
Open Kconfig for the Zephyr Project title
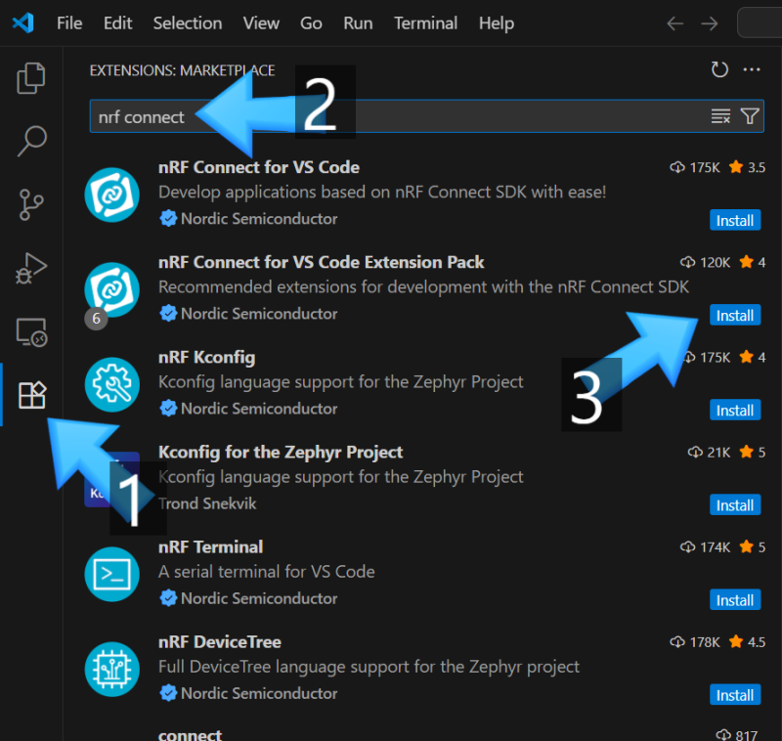pos(281,453)
